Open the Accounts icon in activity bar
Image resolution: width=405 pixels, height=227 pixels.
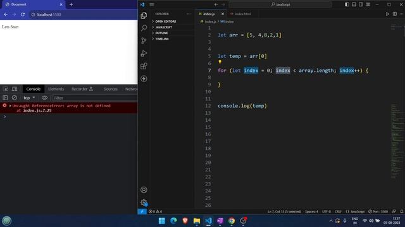tap(144, 190)
